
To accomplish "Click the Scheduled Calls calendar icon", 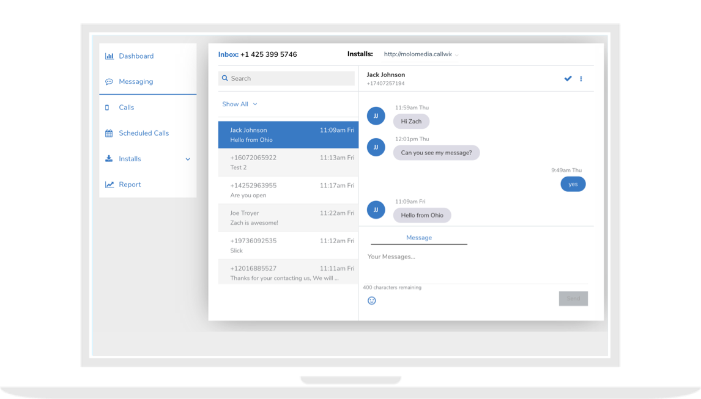I will tap(109, 133).
